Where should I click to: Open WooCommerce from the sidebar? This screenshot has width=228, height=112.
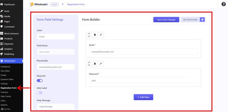[11, 33]
